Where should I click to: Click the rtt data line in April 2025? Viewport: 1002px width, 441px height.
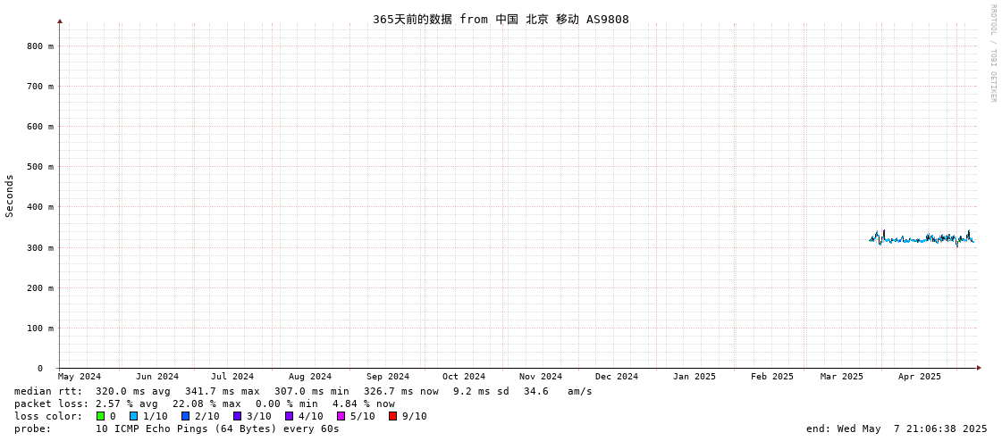[x=922, y=239]
